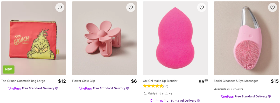280x103 pixels.
Task: Select the NEW badge on the Grinch bag
Action: click(x=9, y=69)
